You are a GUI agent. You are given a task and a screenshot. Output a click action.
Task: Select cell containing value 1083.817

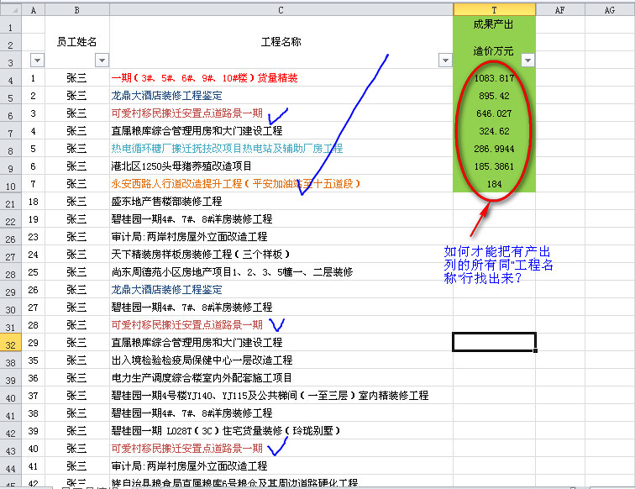(x=494, y=78)
